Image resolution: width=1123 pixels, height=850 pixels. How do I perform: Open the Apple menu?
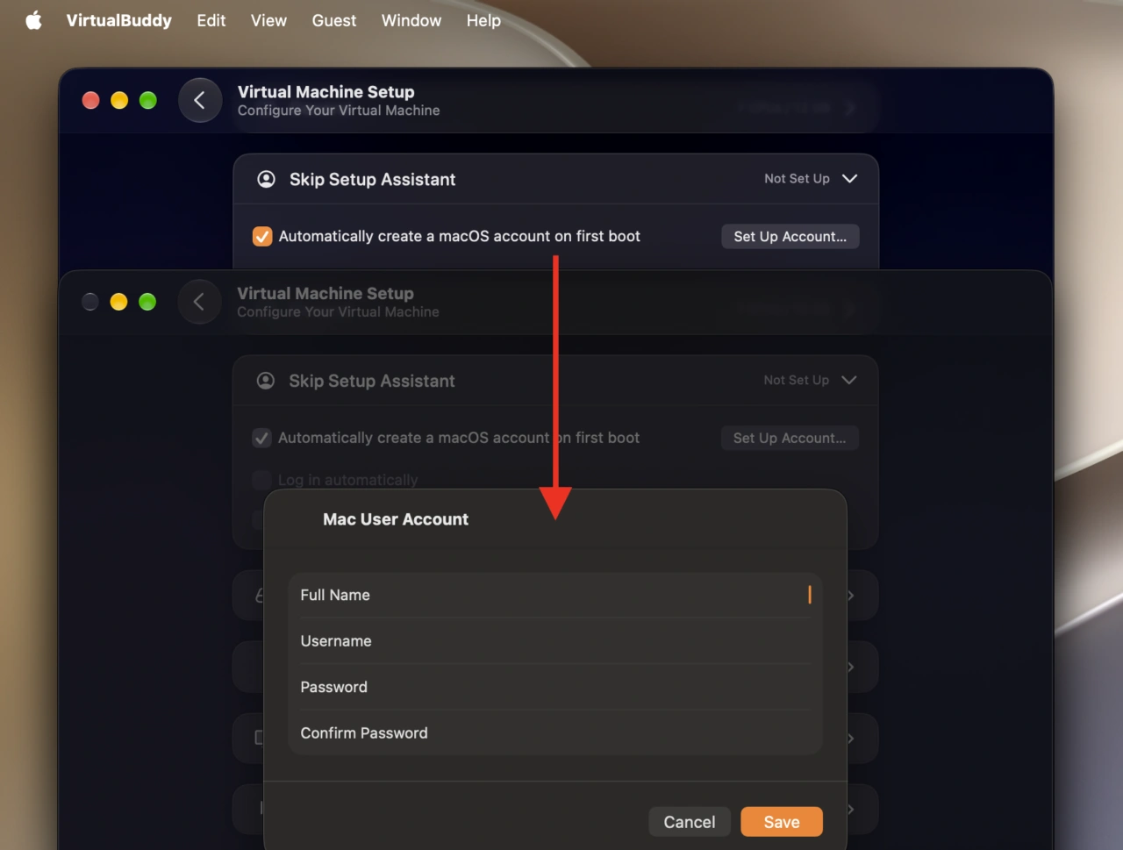pyautogui.click(x=34, y=20)
